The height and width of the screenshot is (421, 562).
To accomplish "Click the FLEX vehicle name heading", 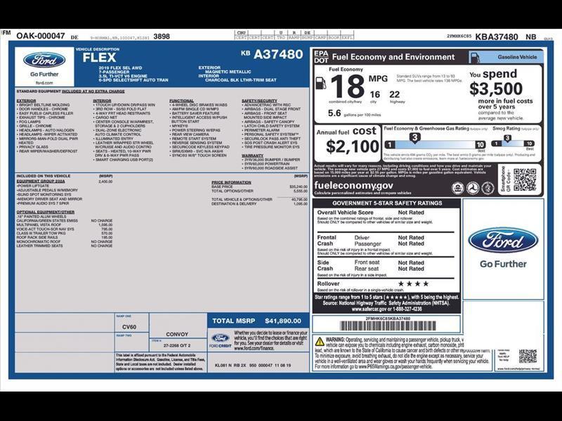I will pos(99,58).
